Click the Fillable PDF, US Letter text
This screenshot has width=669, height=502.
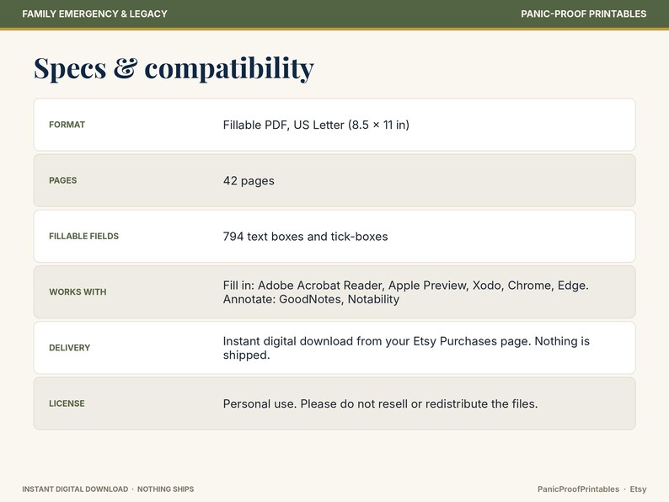316,125
